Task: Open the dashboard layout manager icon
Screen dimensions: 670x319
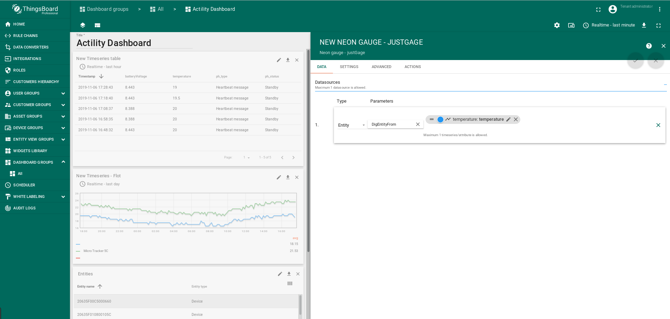Action: [98, 25]
